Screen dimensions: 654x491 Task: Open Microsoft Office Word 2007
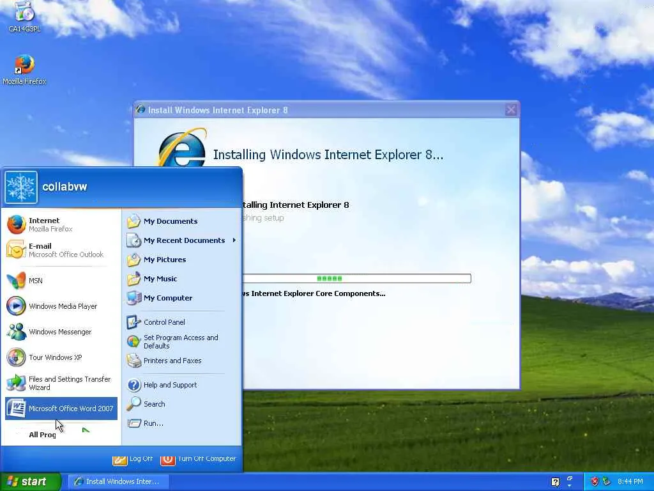61,409
